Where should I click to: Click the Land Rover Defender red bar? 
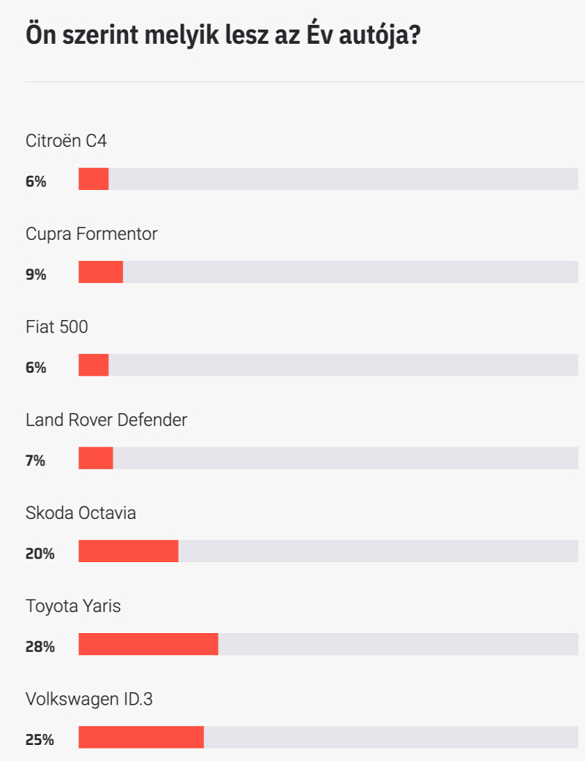96,458
